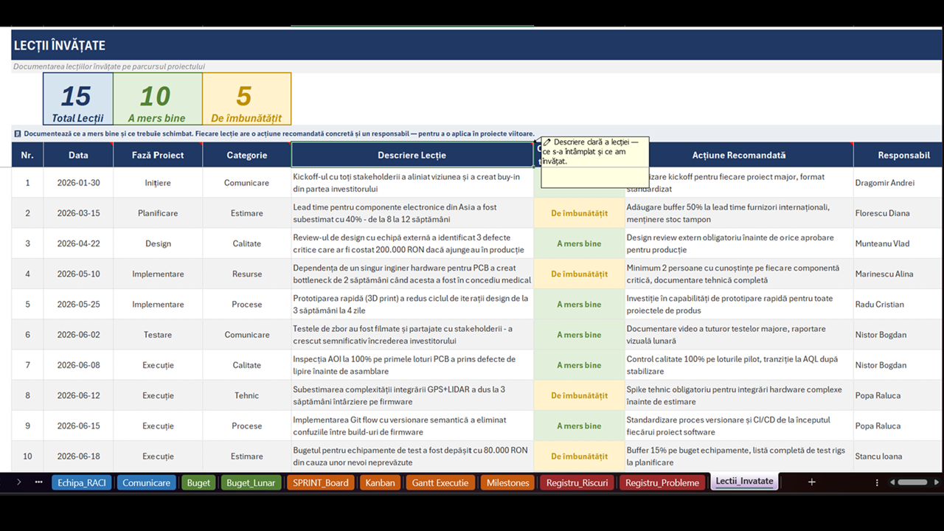
Task: Select the date cell 2026-05-25
Action: (x=78, y=304)
